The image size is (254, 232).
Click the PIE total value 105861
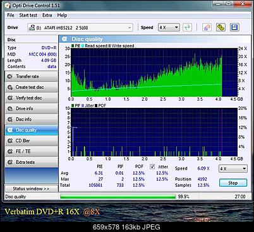(95, 185)
